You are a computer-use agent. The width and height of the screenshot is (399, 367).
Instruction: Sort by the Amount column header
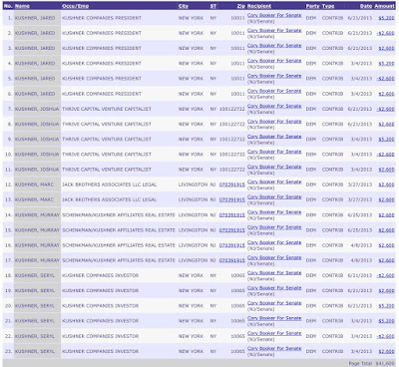point(385,6)
